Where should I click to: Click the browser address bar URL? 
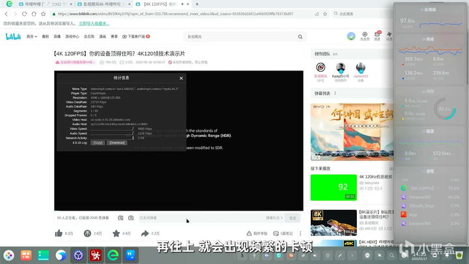[175, 14]
